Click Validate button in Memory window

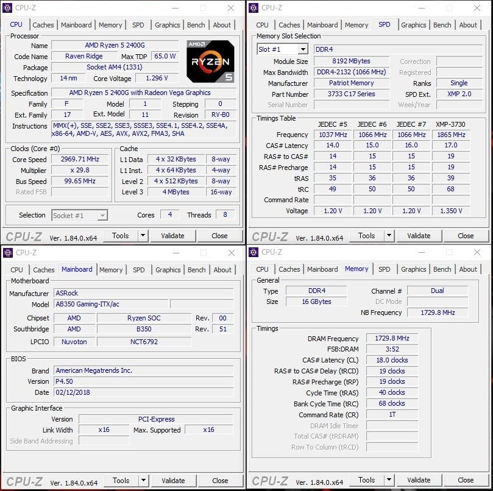[419, 479]
